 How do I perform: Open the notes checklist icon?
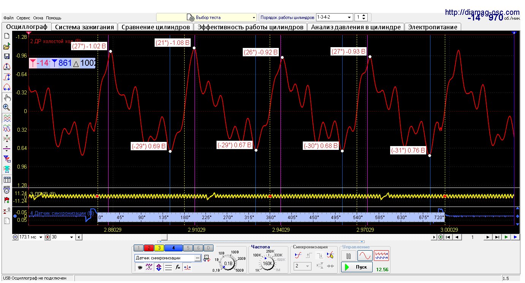(6, 221)
